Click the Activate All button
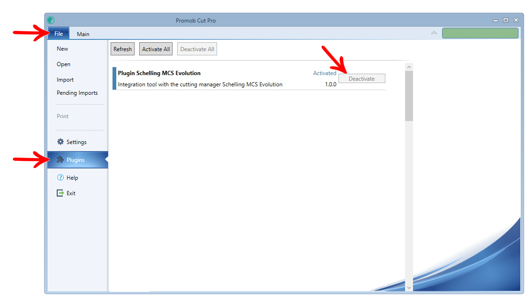The width and height of the screenshot is (526, 297). click(156, 49)
